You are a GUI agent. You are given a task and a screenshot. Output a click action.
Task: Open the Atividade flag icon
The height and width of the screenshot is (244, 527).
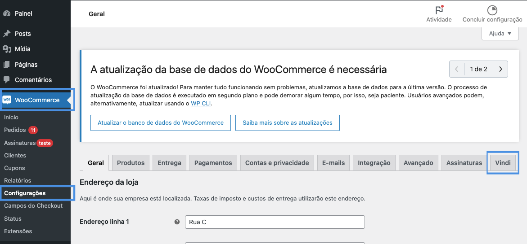439,10
